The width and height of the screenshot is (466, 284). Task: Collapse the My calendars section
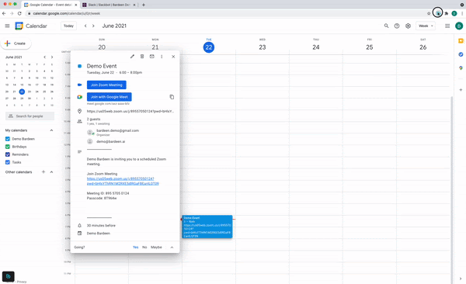51,130
